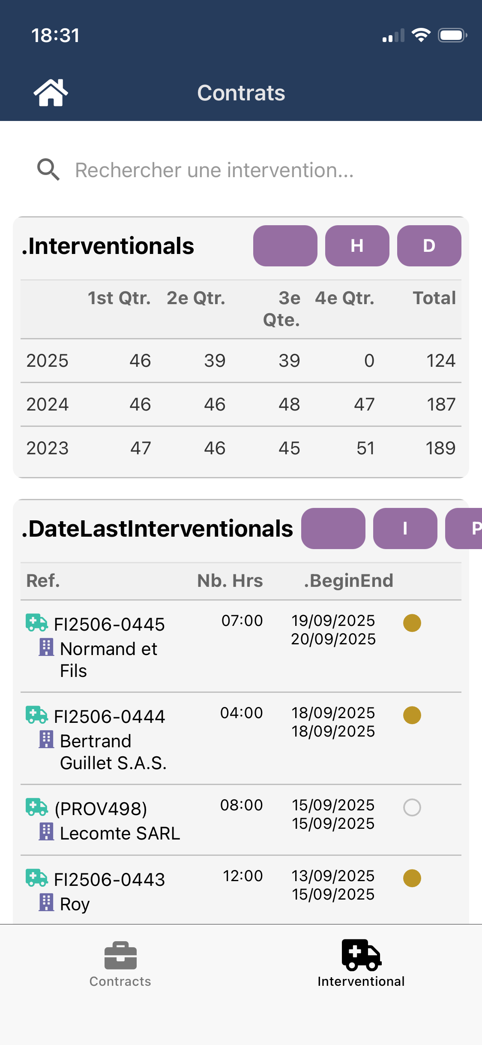Click building icon next to Normand et Fils
This screenshot has width=482, height=1045.
46,647
